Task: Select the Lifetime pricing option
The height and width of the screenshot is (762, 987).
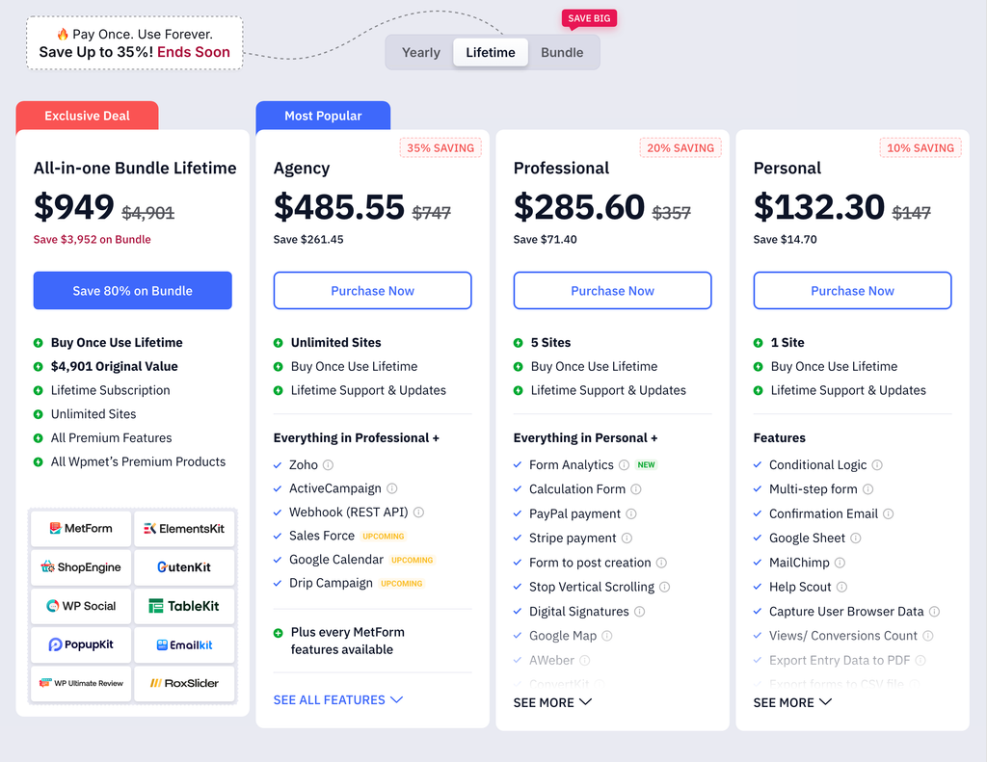Action: (491, 52)
